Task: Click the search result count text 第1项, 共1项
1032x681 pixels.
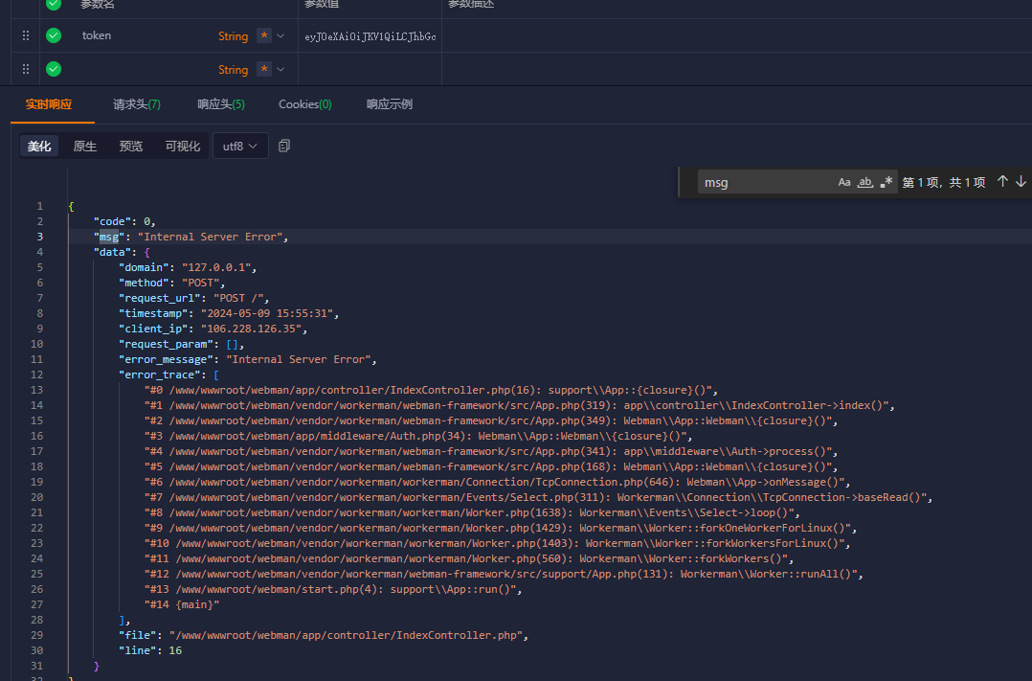Action: [944, 182]
